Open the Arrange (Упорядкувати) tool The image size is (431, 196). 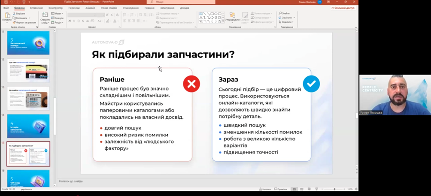[232, 17]
